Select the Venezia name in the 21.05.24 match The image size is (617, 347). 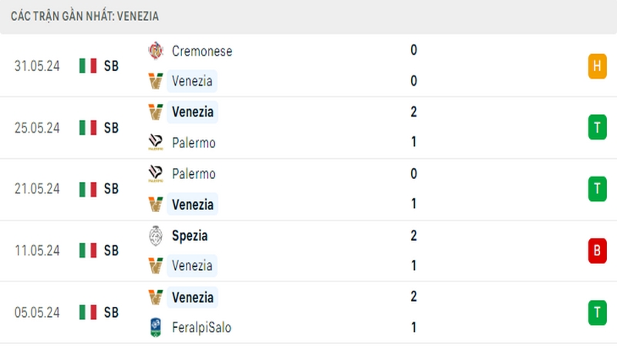point(192,204)
